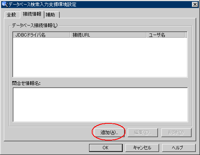Viewport: 200px width, 155px height.
Task: Open the 補助 tab
Action: click(x=52, y=15)
